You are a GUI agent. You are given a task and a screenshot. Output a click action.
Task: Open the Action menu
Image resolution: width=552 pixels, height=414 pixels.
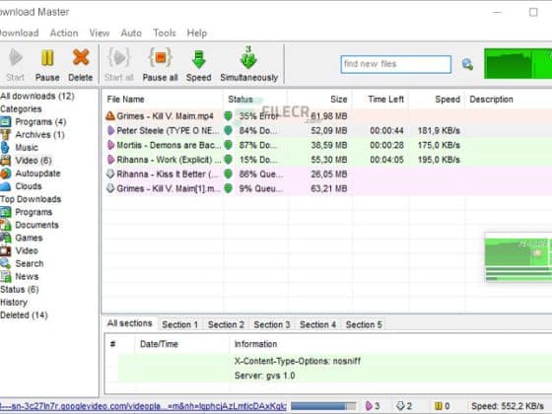coord(64,34)
